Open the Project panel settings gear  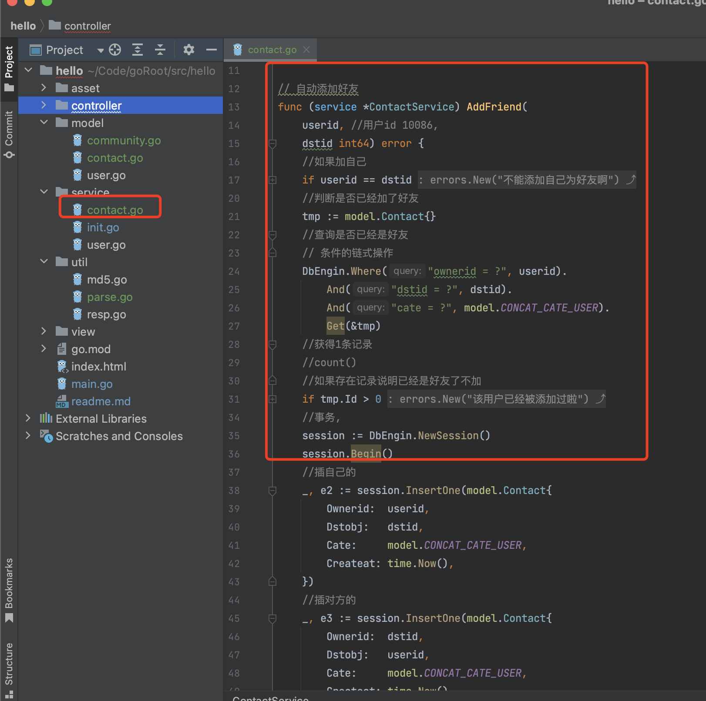pos(188,50)
